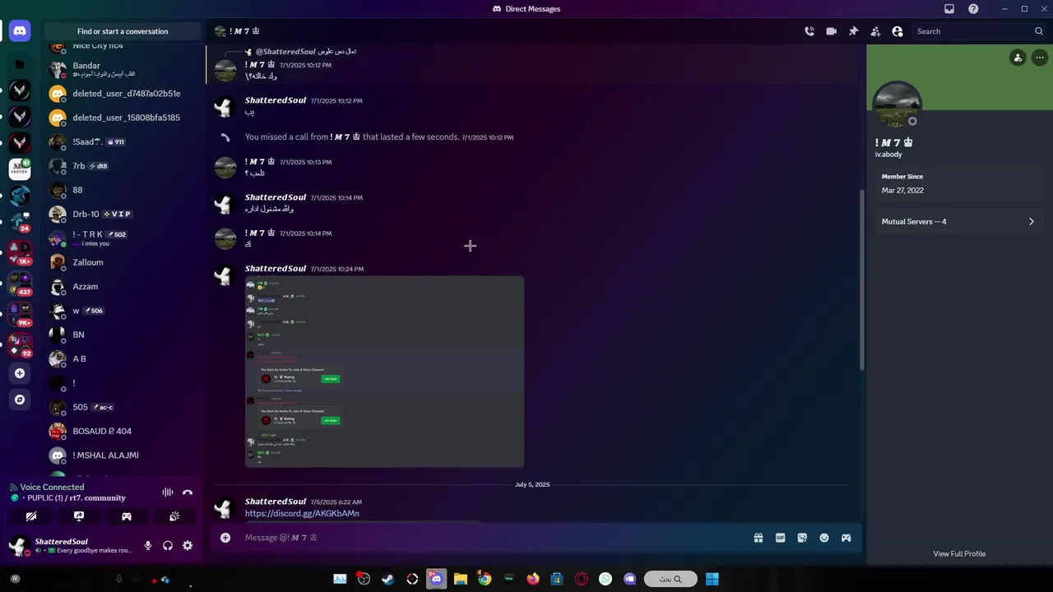
Task: Open the Discover servers compass icon
Action: (x=20, y=400)
